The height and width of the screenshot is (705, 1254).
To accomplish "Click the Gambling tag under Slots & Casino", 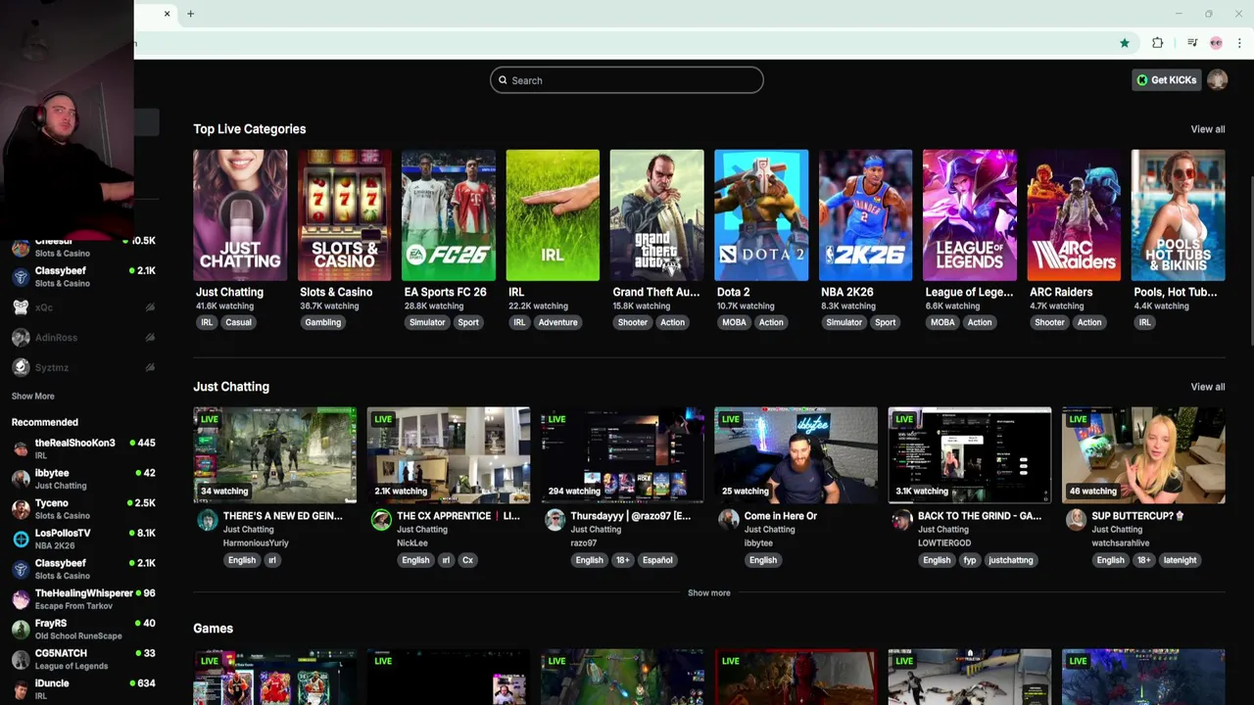I will (323, 322).
